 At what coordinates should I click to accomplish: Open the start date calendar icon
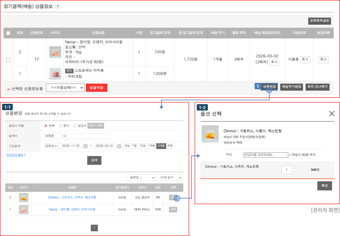pos(85,146)
